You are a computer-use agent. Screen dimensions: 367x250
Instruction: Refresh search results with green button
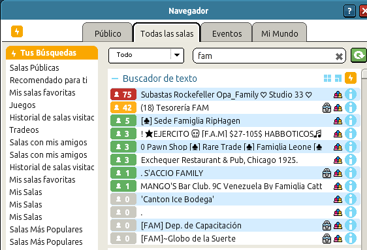click(x=359, y=56)
